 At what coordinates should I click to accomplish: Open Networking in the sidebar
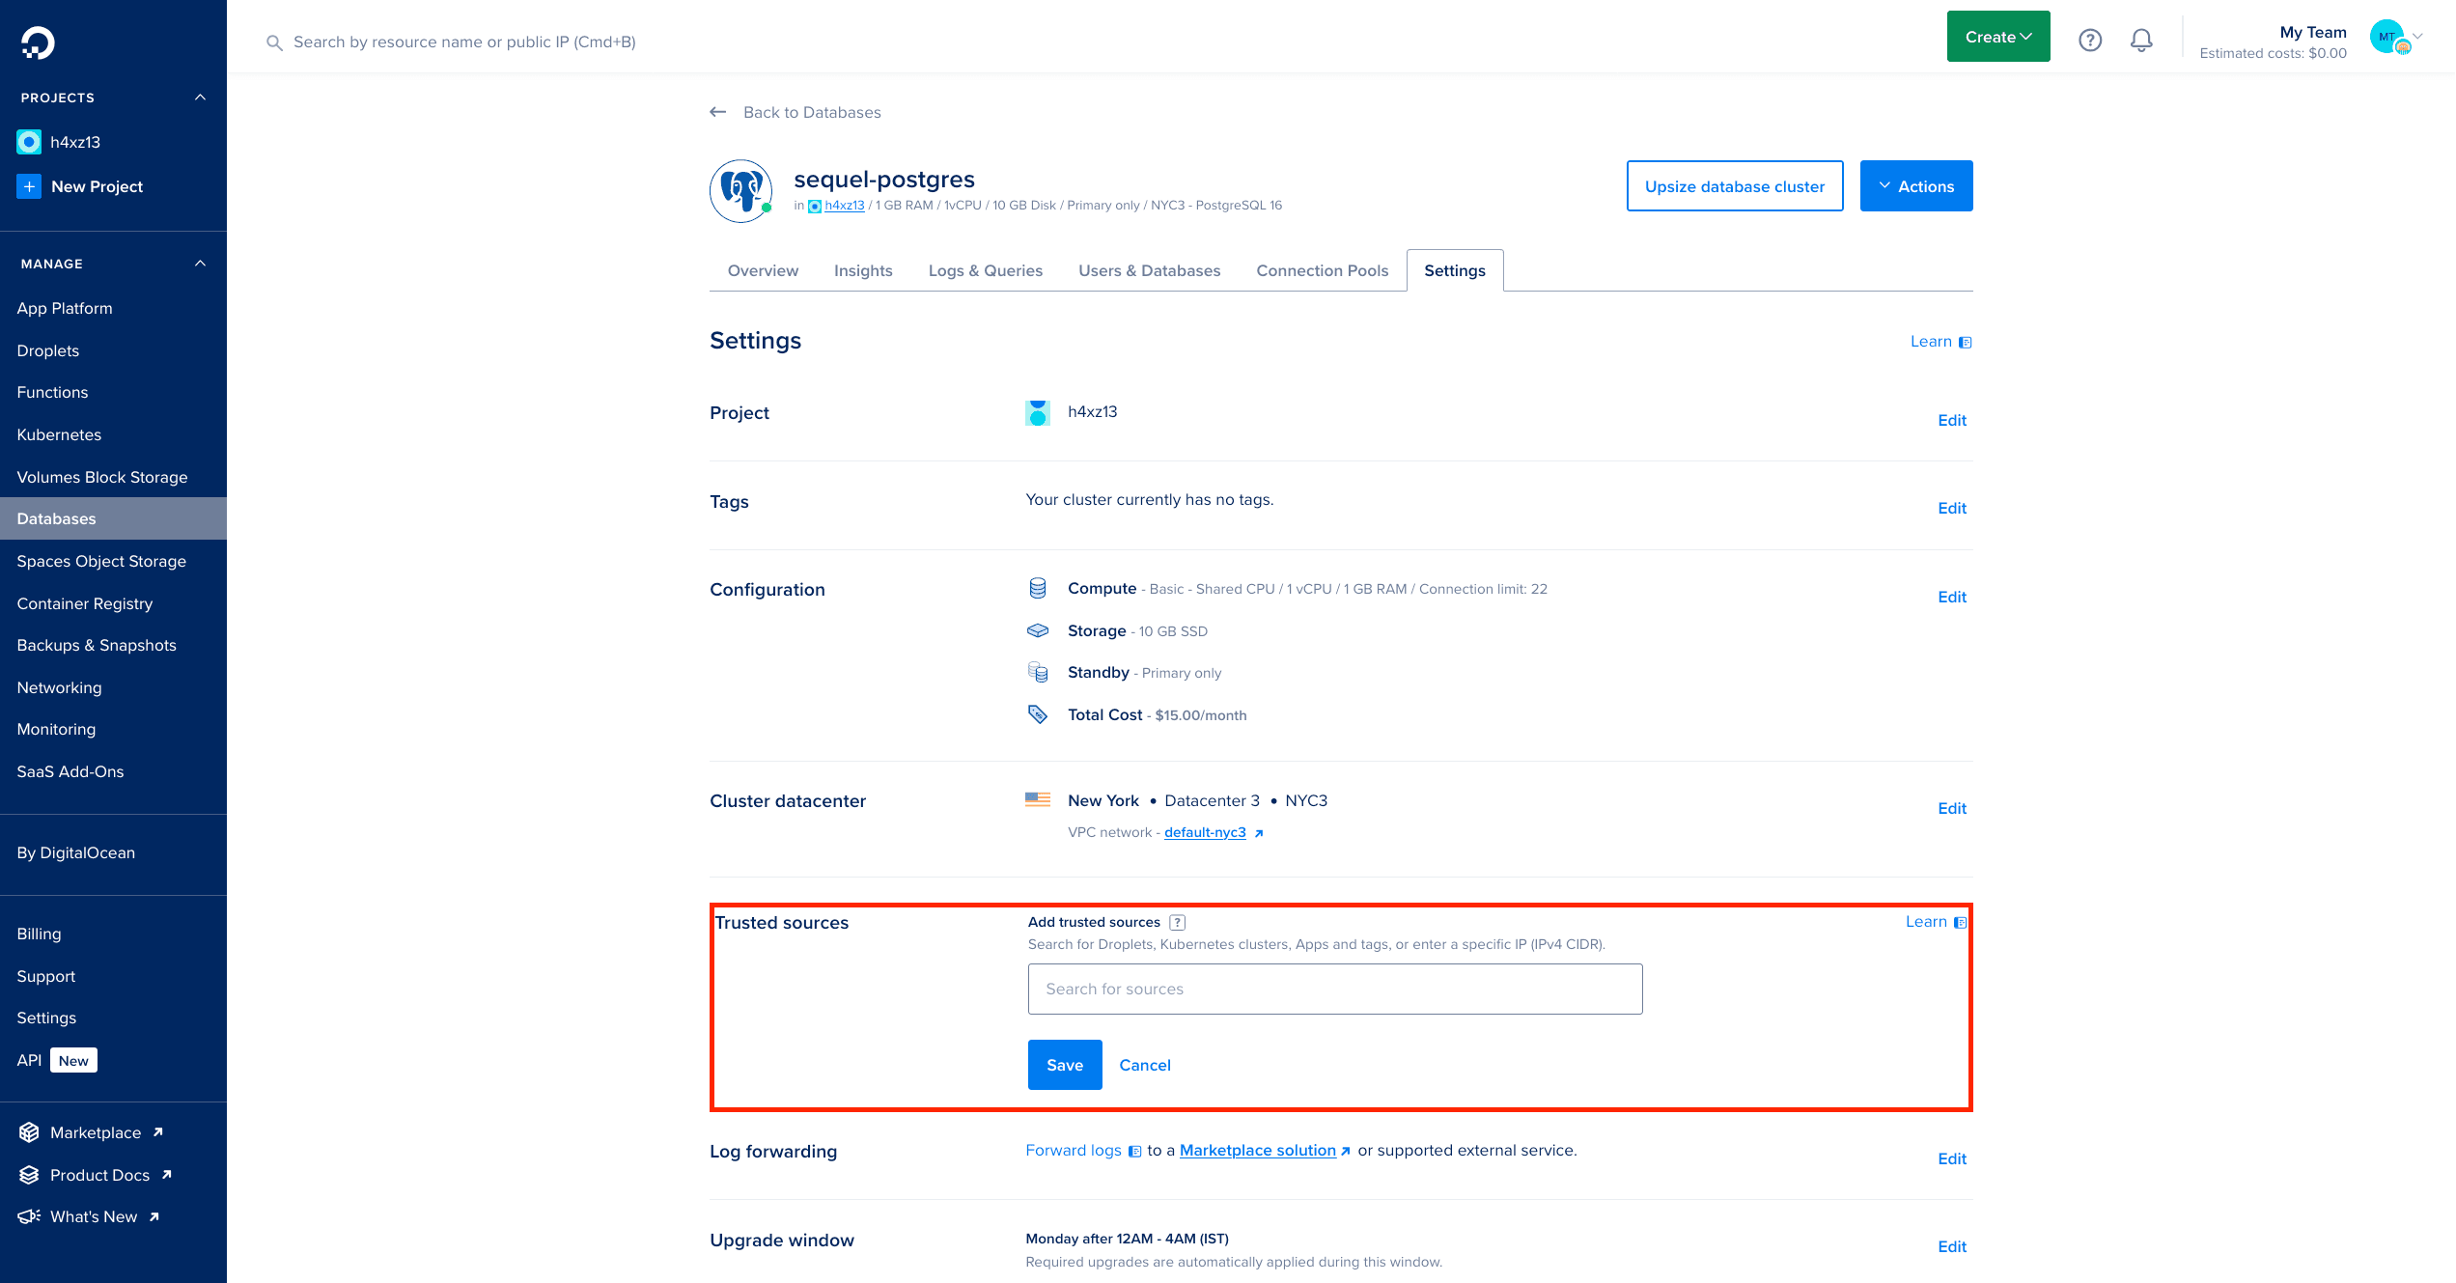pyautogui.click(x=59, y=687)
